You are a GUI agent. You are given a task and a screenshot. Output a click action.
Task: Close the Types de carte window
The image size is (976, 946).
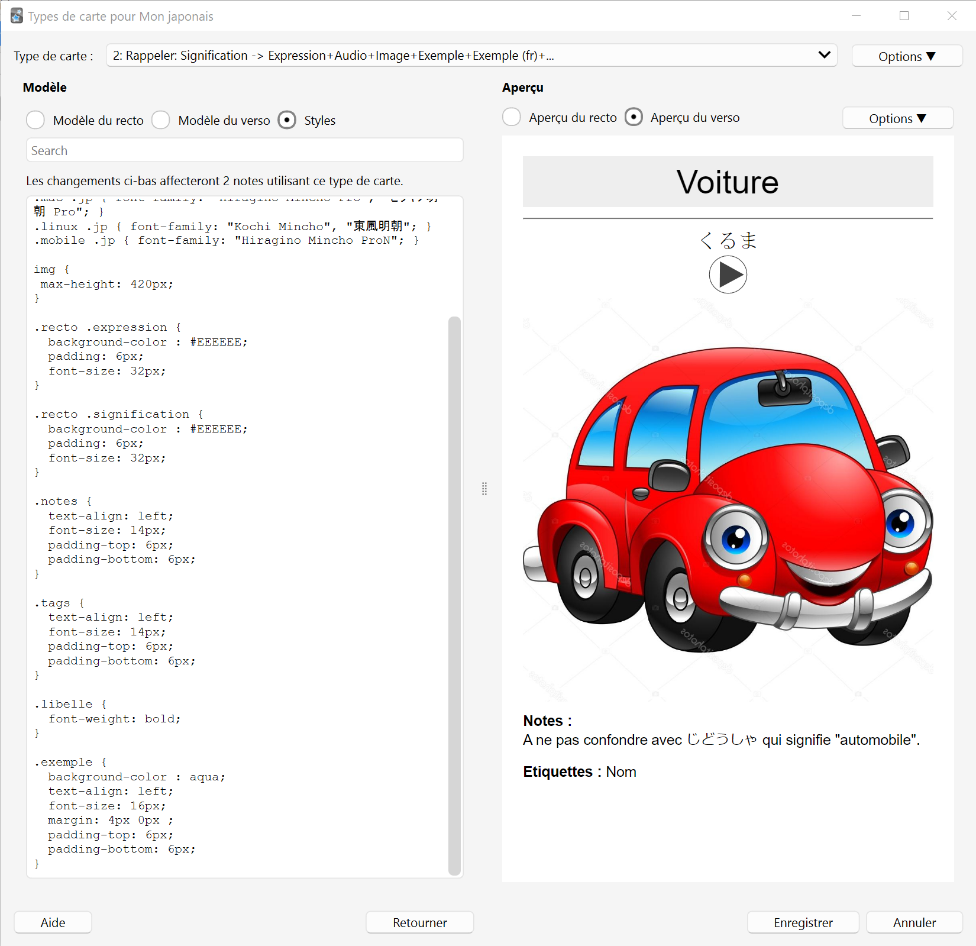pyautogui.click(x=952, y=16)
